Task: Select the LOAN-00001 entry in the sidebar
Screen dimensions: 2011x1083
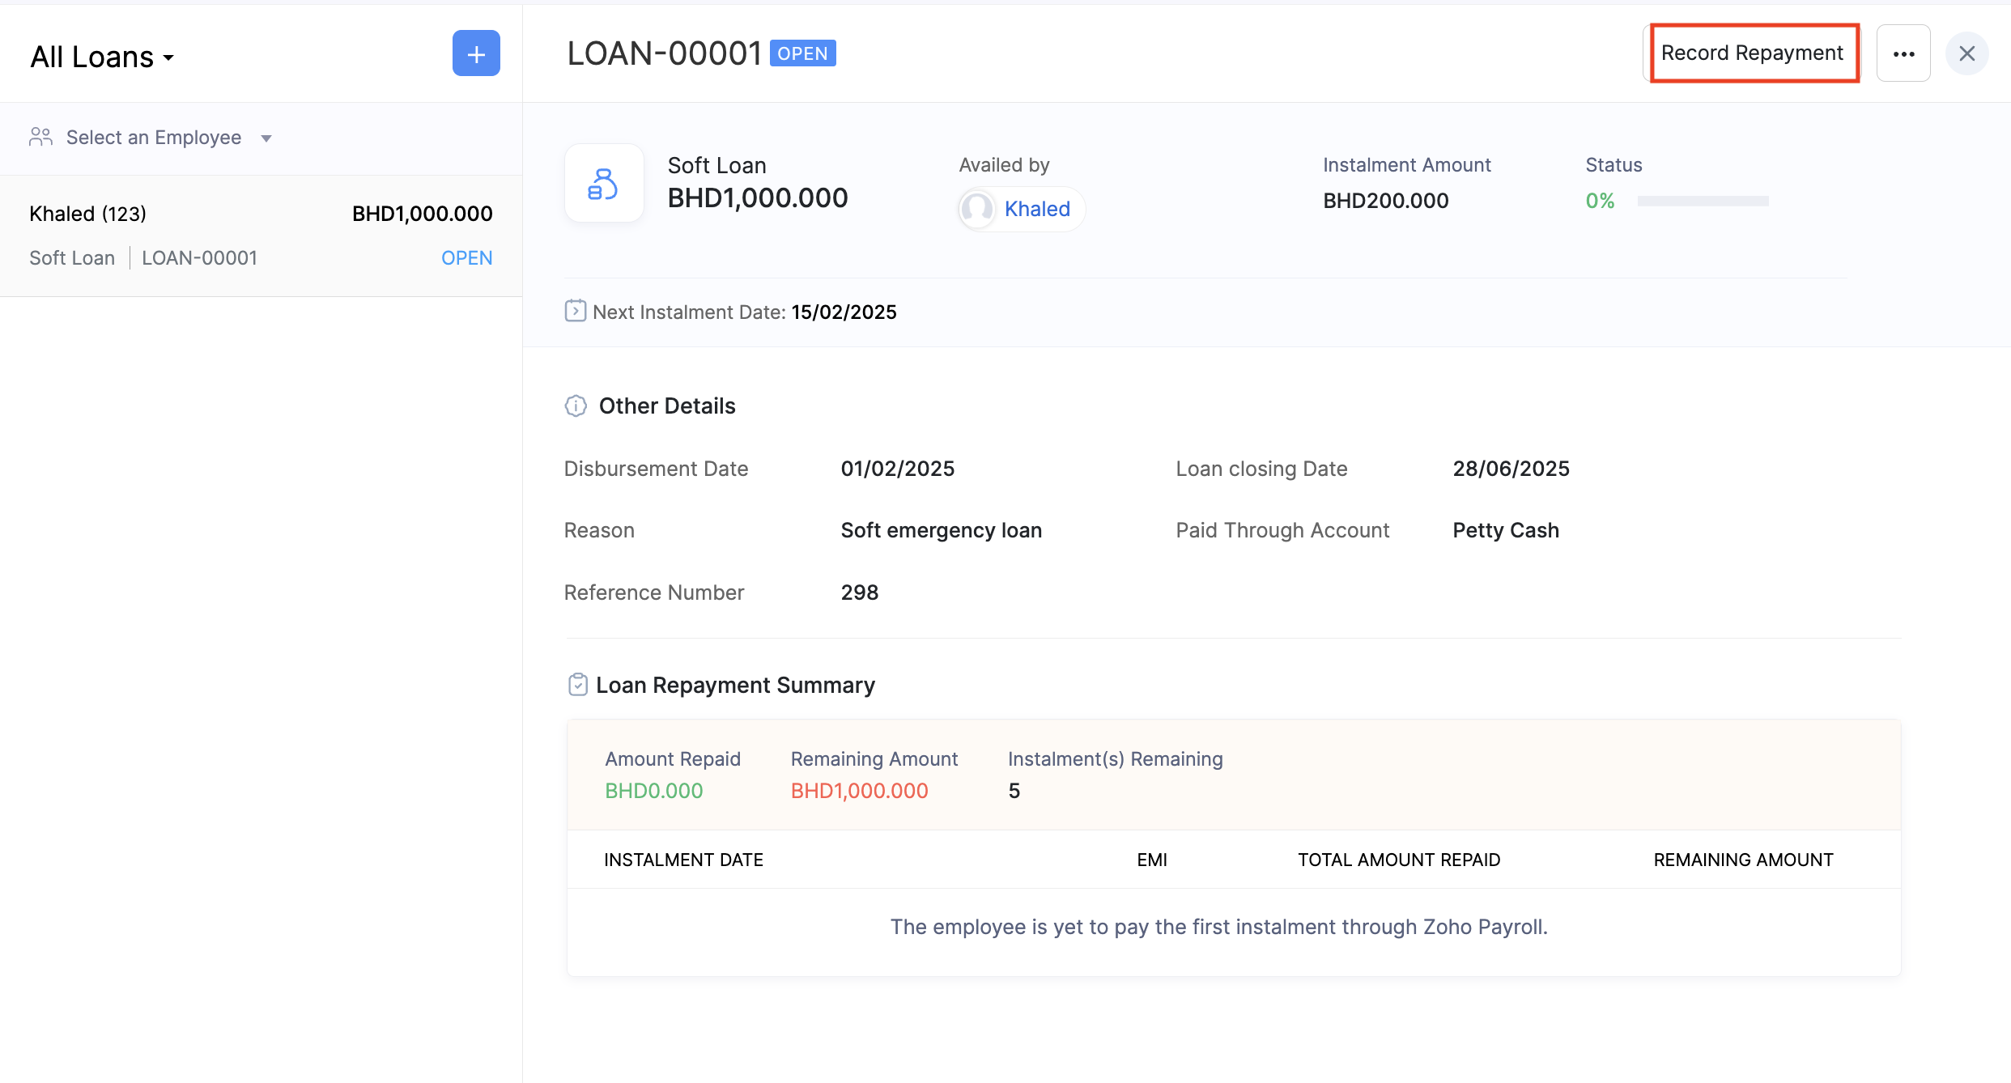Action: click(x=199, y=257)
